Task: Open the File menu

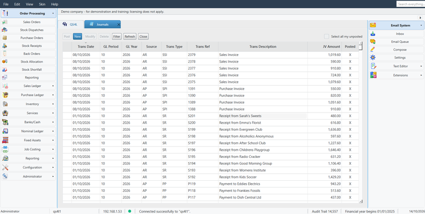Action: pos(6,5)
